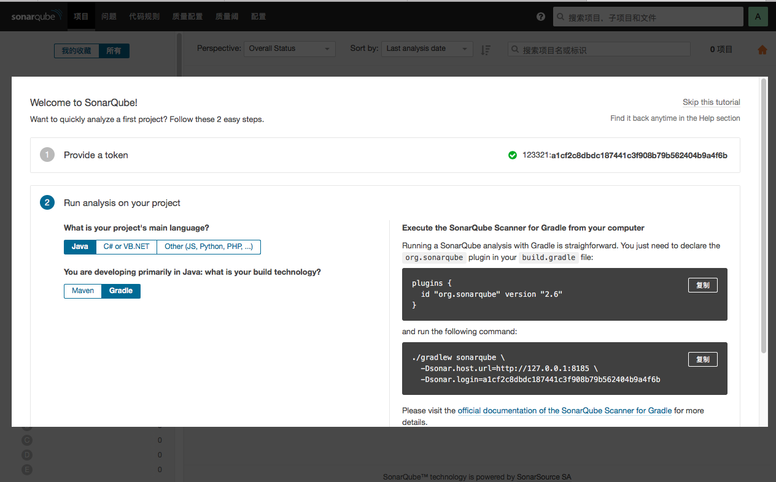Choose Maven as build technology

83,291
